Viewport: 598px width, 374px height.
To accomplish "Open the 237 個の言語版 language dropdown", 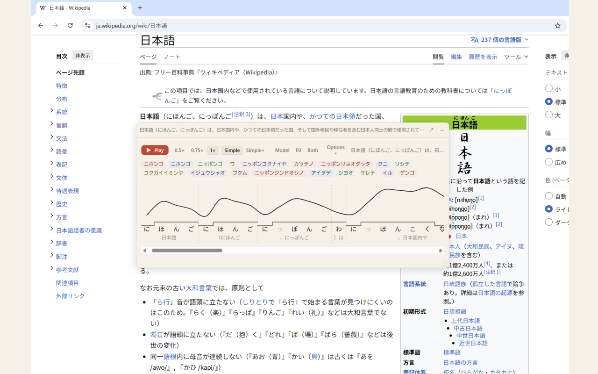I will coord(505,40).
